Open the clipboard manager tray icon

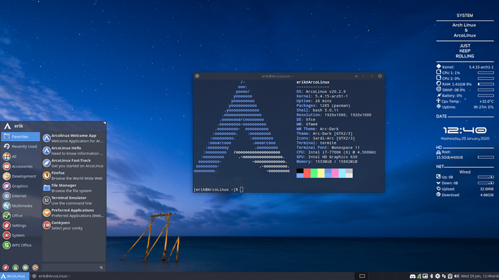448,276
